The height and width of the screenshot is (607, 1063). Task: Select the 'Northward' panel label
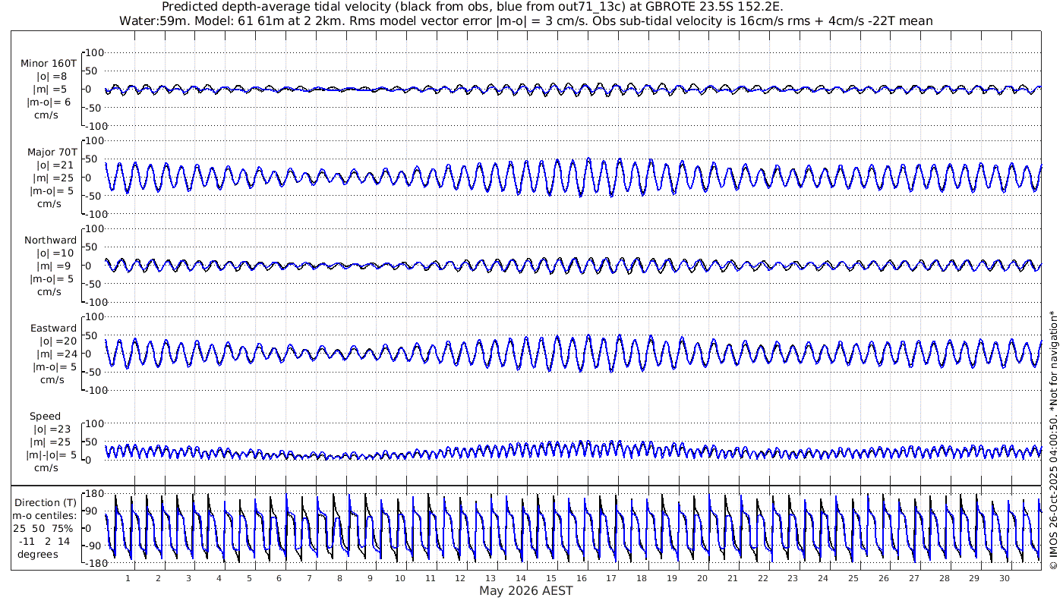coord(51,241)
